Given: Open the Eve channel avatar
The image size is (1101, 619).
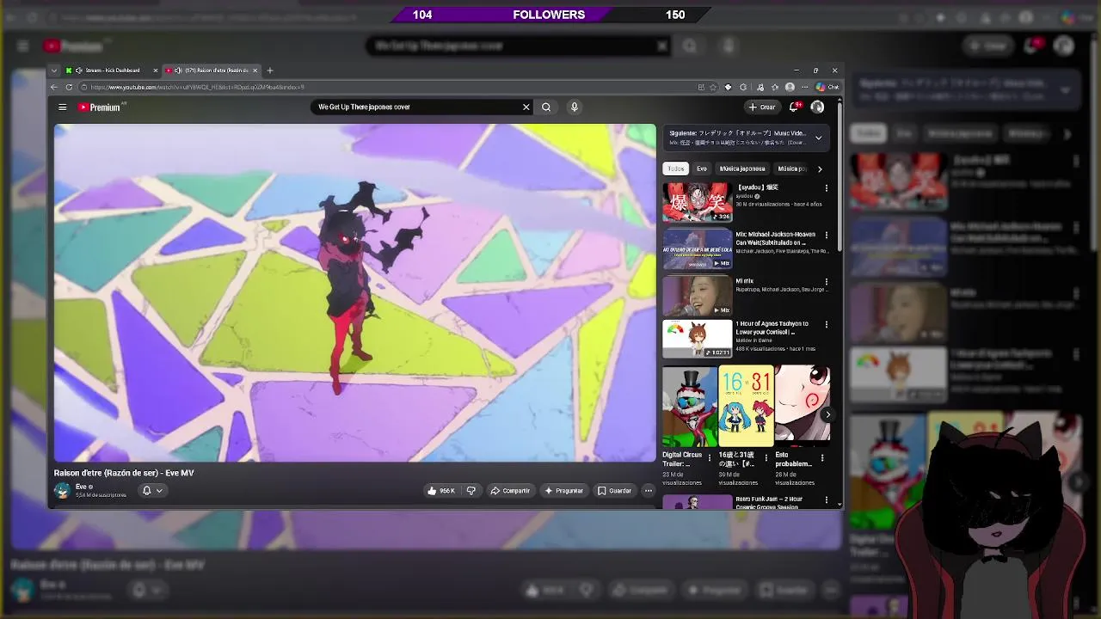Looking at the screenshot, I should click(62, 491).
